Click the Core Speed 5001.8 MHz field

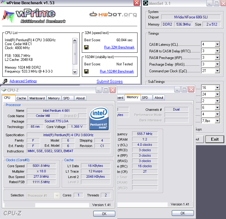(x=41, y=166)
